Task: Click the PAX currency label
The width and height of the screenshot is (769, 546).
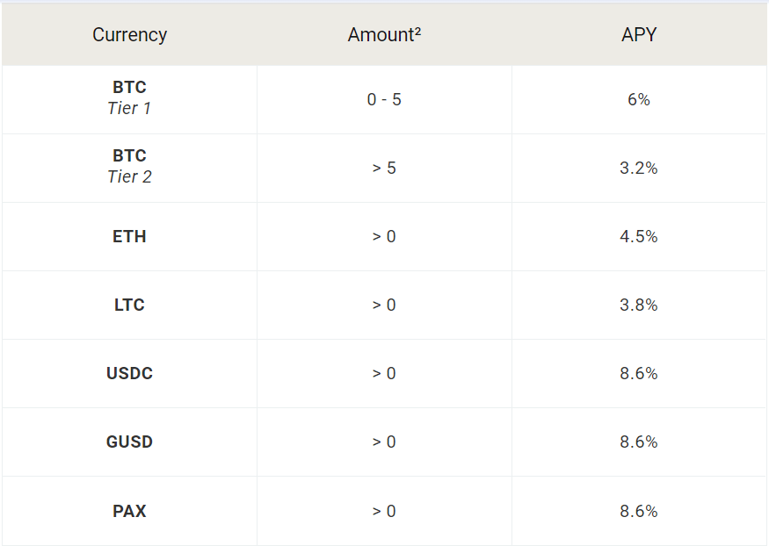Action: pos(129,511)
